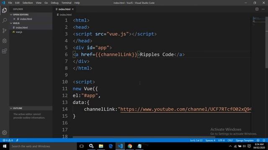Image resolution: width=268 pixels, height=150 pixels.
Task: Open the Go menu
Action: pos(46,3)
